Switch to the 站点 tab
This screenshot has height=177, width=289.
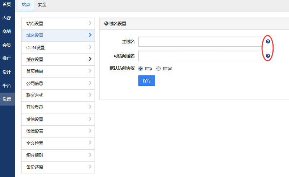pyautogui.click(x=26, y=5)
